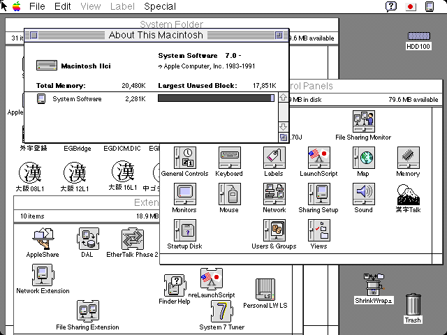The height and width of the screenshot is (335, 447).
Task: Open the Japanese script keyboard menu
Action: 411,6
